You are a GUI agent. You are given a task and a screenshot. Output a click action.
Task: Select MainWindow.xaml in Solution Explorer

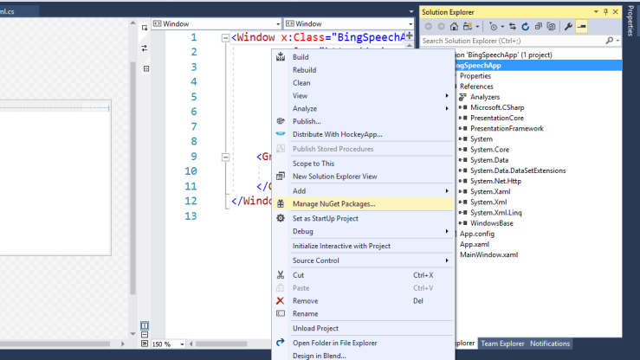(488, 255)
